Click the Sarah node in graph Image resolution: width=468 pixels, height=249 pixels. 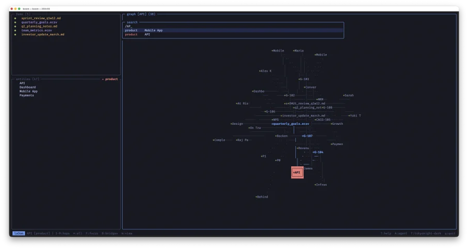click(x=348, y=95)
